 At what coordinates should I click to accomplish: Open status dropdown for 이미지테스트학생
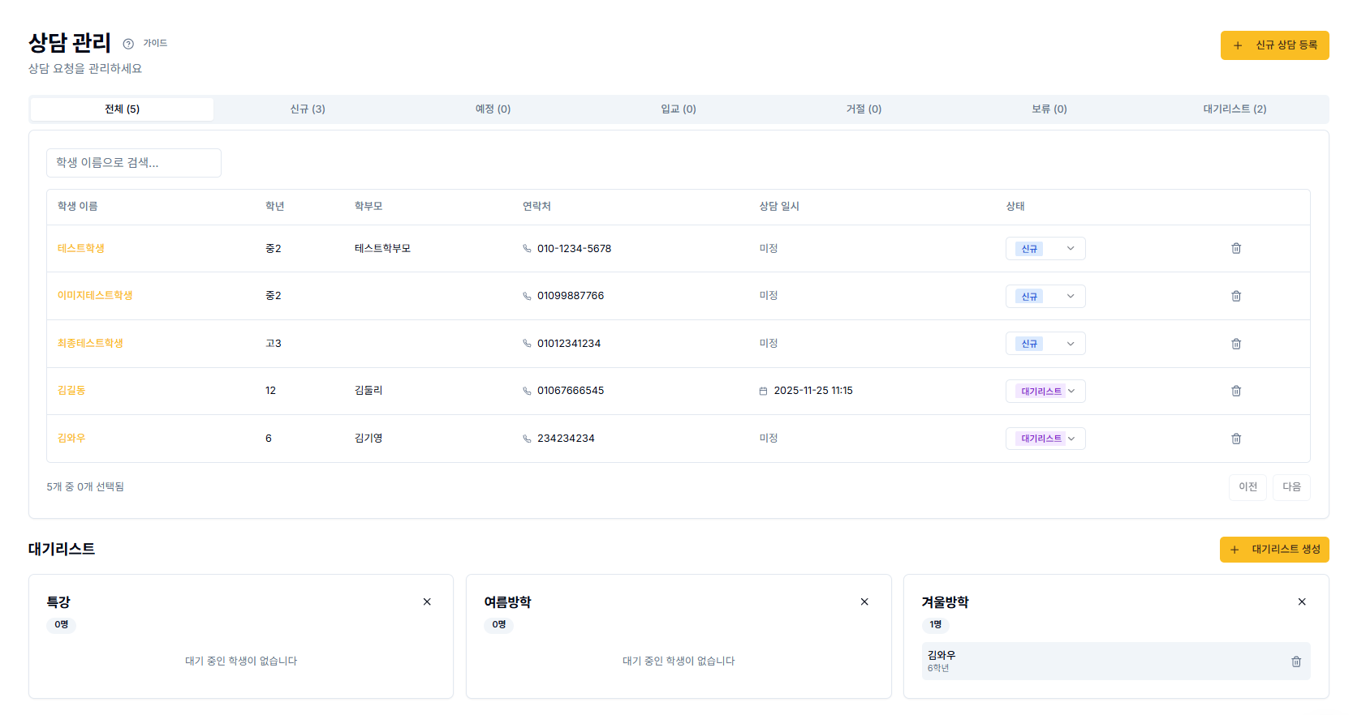pos(1045,296)
